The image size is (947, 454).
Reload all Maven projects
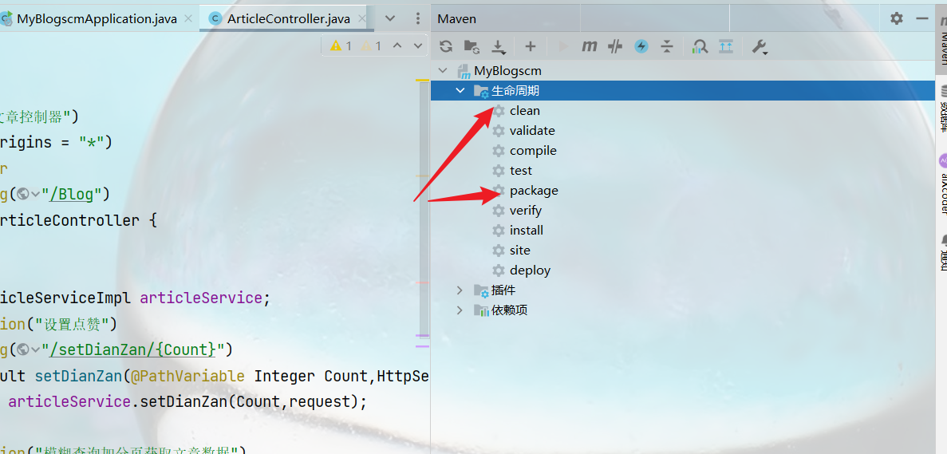446,46
